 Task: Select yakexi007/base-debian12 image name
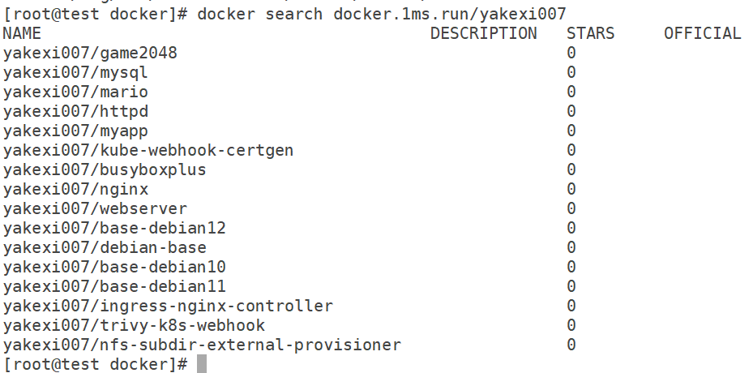(x=114, y=228)
